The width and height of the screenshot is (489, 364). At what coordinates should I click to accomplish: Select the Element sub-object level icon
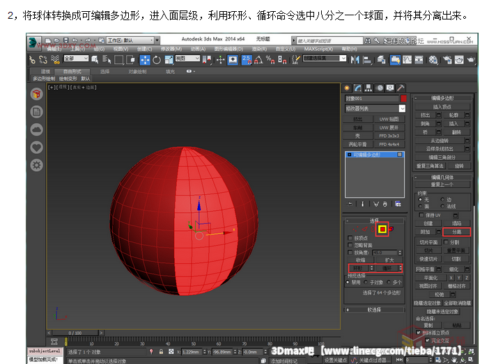click(x=391, y=229)
